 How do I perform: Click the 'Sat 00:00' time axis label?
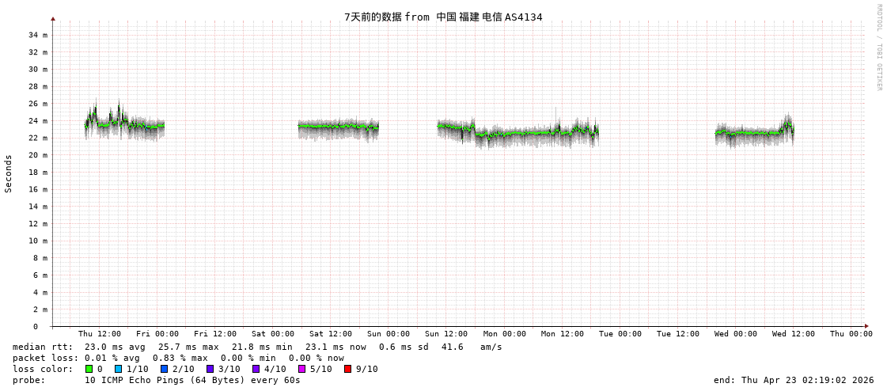point(273,334)
